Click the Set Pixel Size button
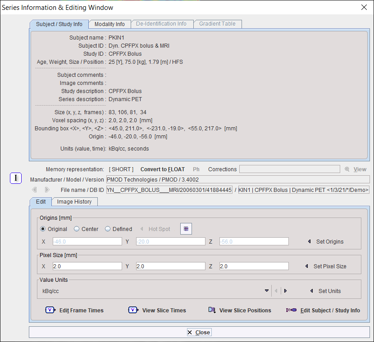Screen dimensions: 374x342 (x=330, y=266)
